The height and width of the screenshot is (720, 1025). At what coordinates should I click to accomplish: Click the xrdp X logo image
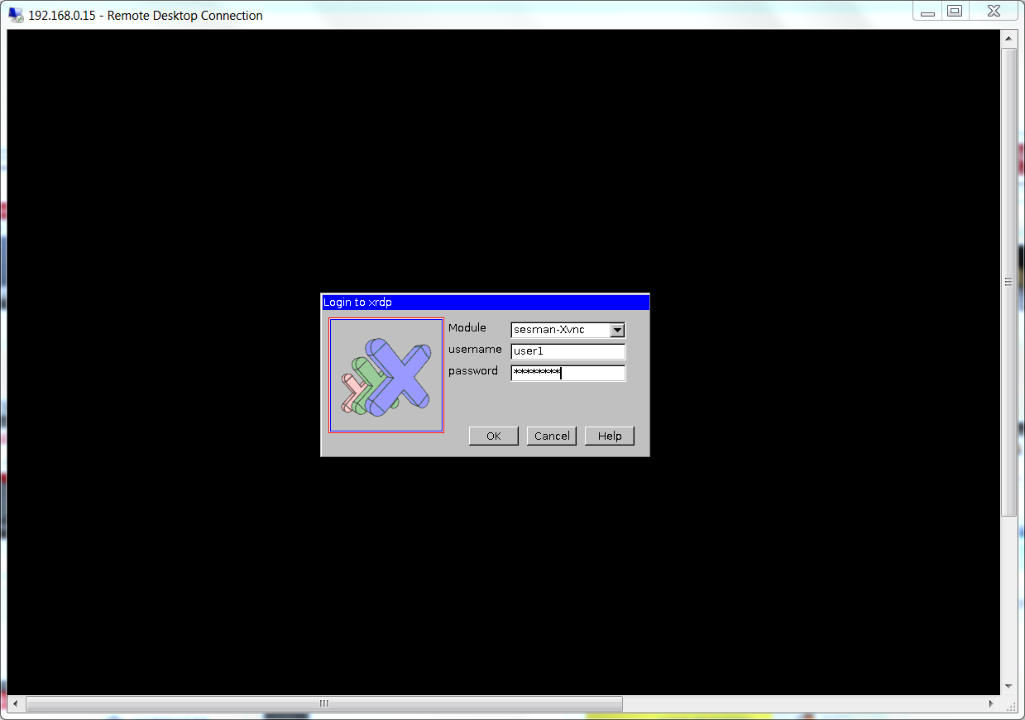(386, 374)
